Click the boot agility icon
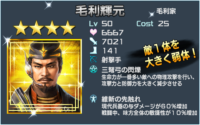This screenshot has width=200, height=125. (x=93, y=50)
